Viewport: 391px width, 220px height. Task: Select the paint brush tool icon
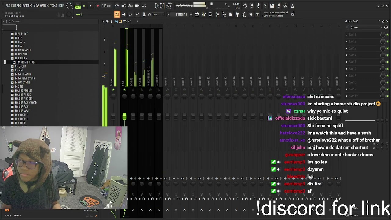(x=130, y=14)
